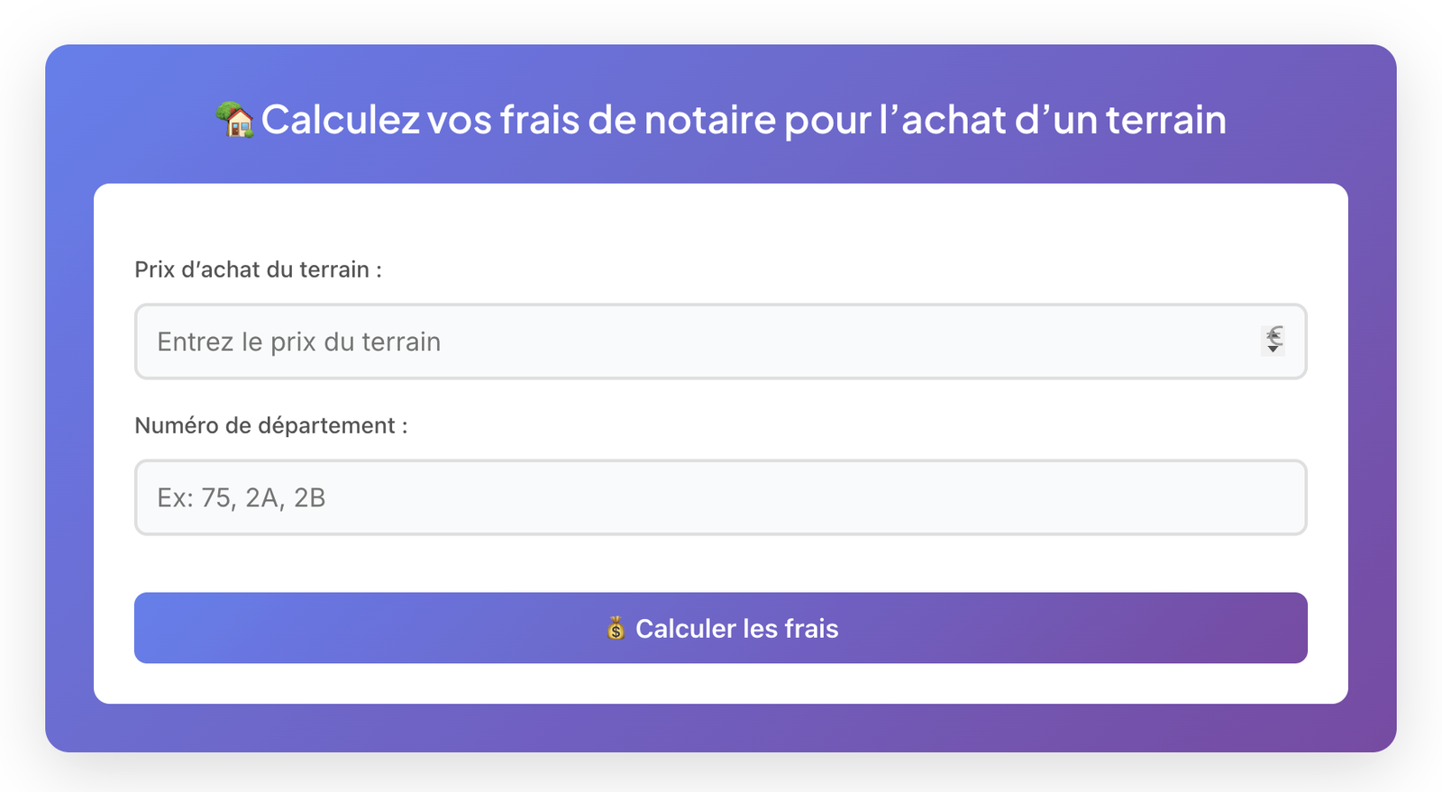Click the house emoji in the title
1442x792 pixels.
click(236, 120)
